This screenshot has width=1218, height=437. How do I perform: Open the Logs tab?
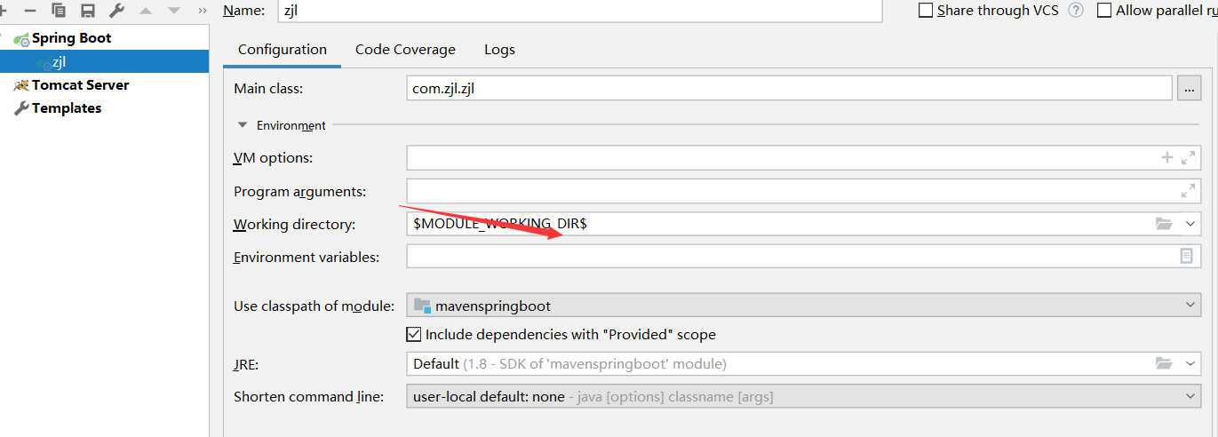click(x=499, y=50)
